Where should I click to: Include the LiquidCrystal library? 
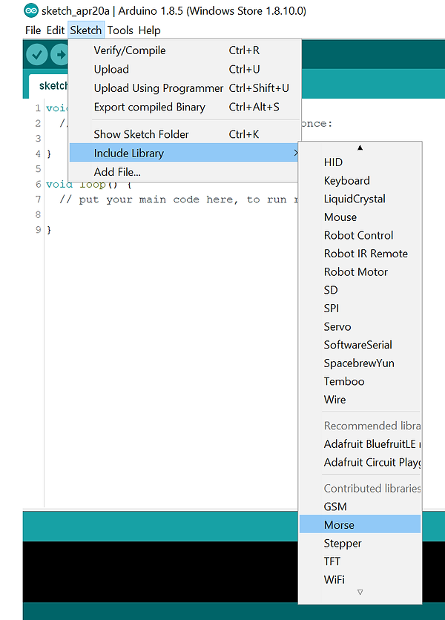[360, 199]
